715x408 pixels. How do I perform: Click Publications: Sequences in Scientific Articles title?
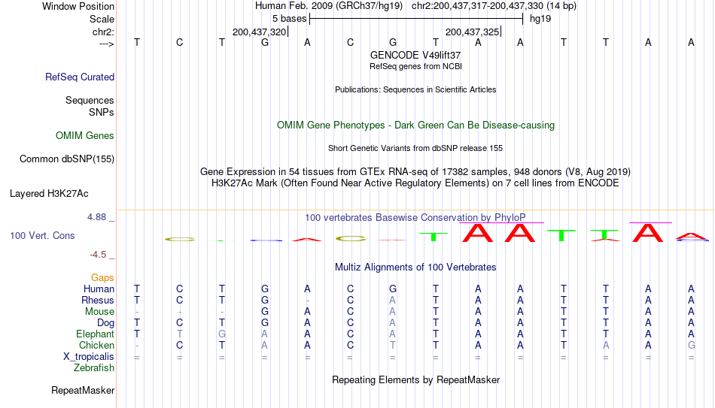[415, 89]
